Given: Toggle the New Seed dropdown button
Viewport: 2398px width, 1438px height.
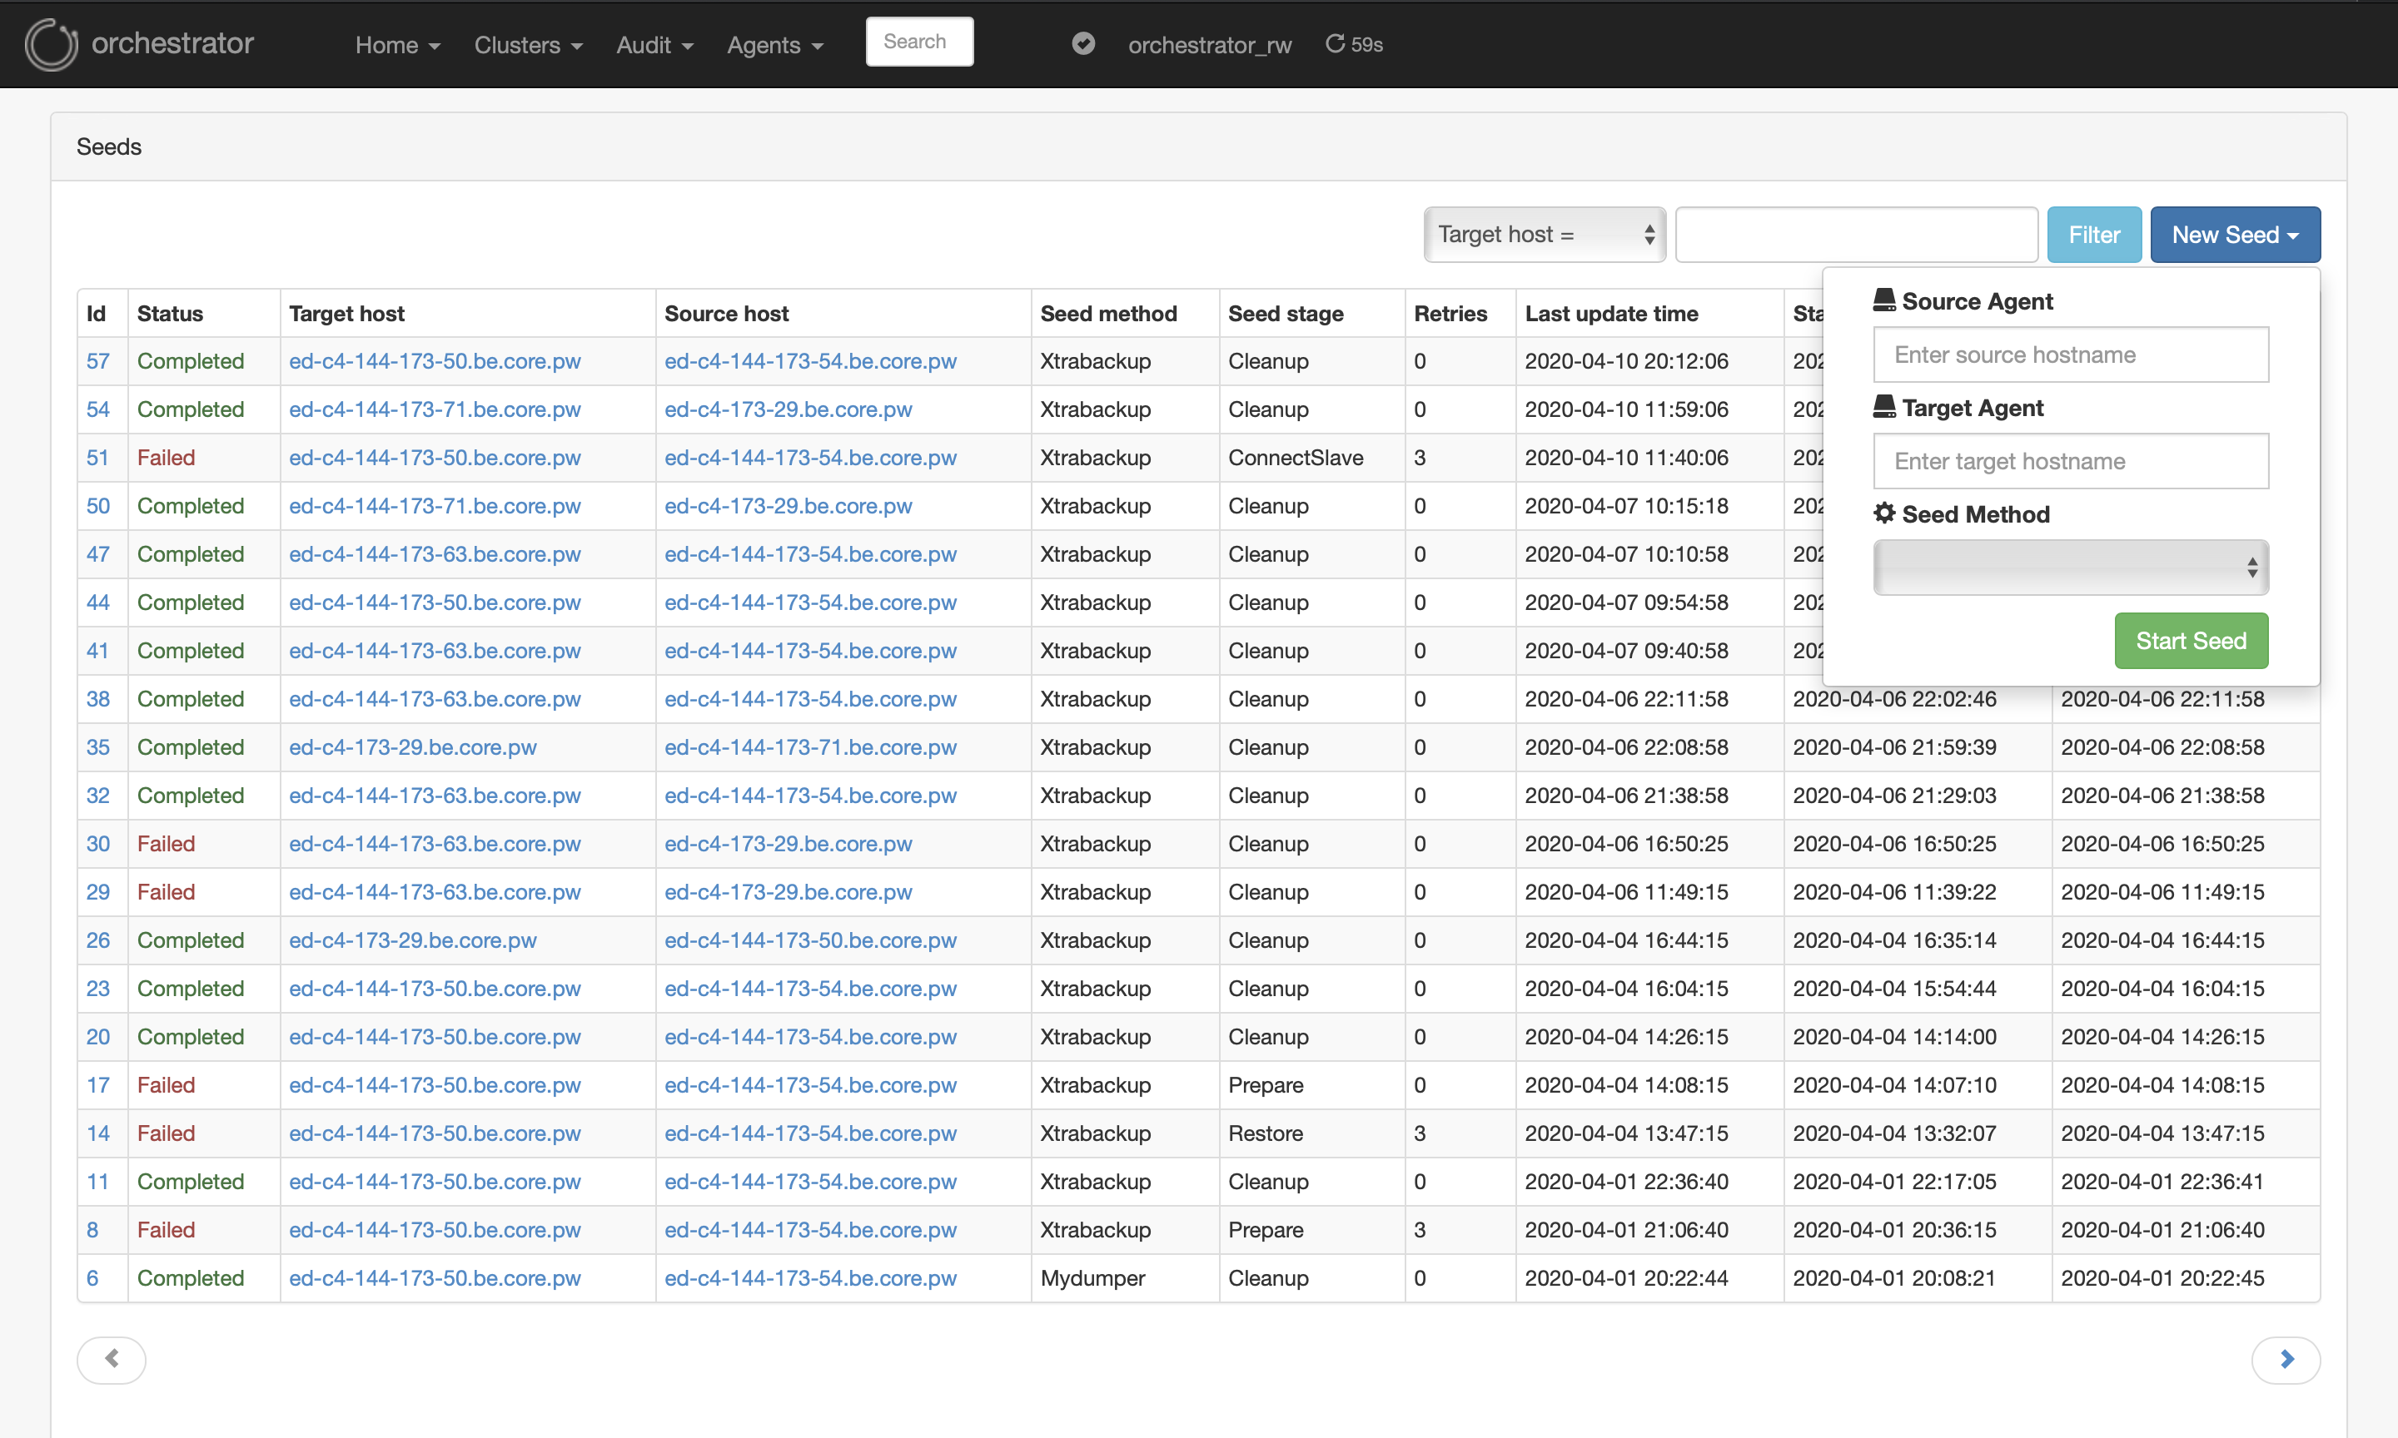Looking at the screenshot, I should [x=2234, y=235].
